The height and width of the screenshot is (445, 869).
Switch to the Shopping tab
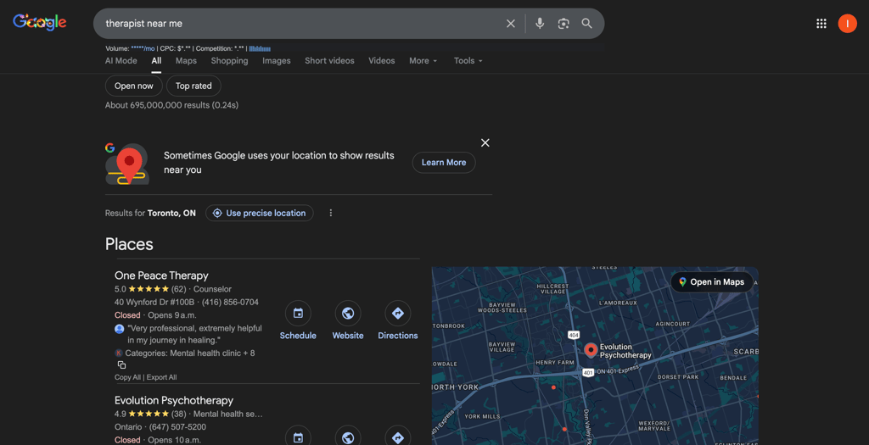[x=229, y=61]
